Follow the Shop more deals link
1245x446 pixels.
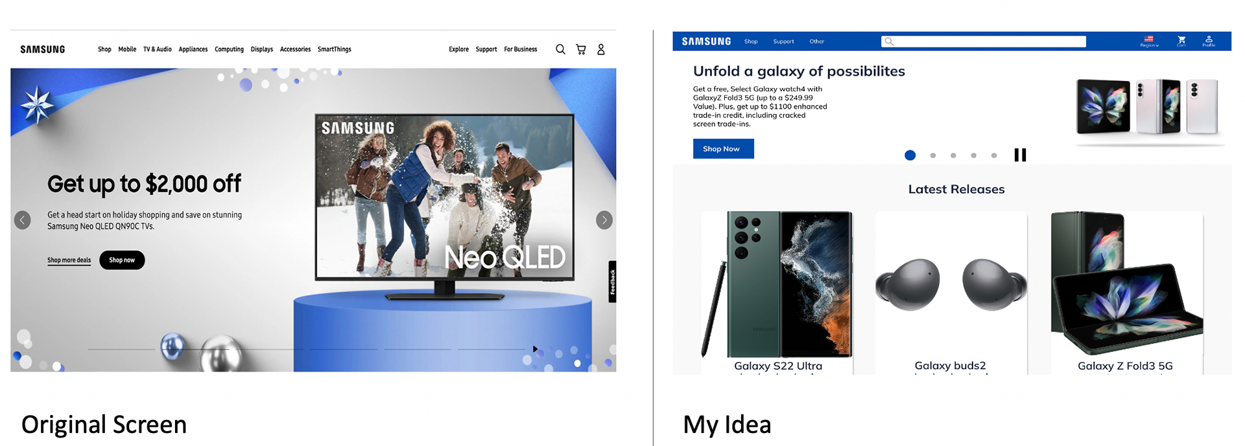tap(69, 260)
